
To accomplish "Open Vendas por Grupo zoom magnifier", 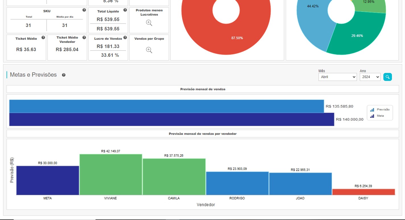I will click(149, 50).
